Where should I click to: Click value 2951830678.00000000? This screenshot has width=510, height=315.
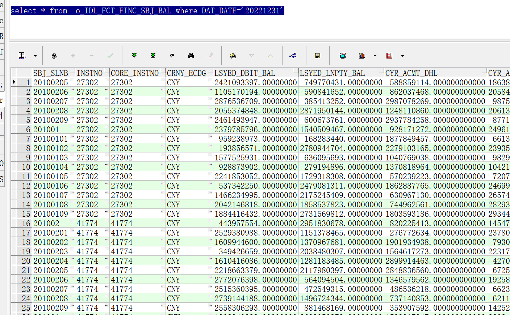point(341,223)
